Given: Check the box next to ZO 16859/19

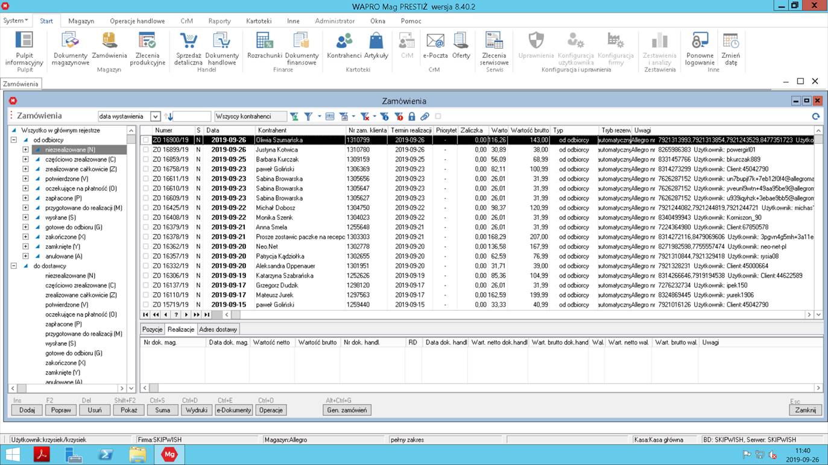Looking at the screenshot, I should [x=146, y=160].
